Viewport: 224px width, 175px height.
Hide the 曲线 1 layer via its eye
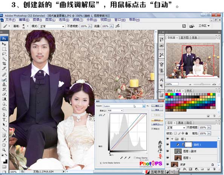coord(167,145)
